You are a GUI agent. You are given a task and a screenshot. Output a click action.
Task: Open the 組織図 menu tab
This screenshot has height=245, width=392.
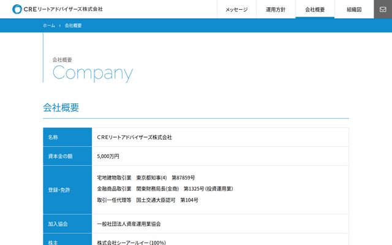pos(354,9)
